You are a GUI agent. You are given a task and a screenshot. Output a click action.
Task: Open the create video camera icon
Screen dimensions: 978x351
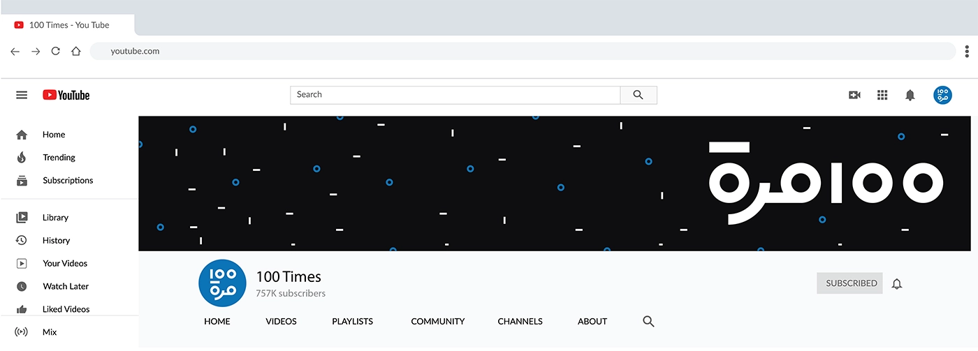point(854,95)
